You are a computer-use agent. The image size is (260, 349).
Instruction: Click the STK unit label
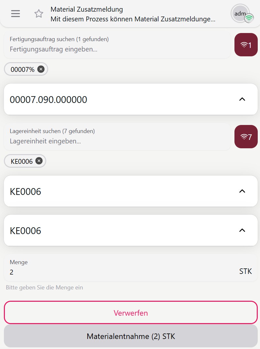pos(245,271)
